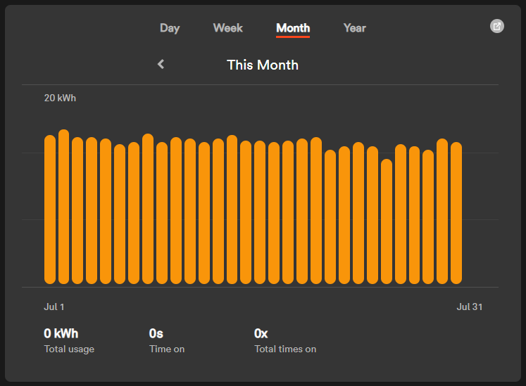The image size is (526, 386).
Task: Open the external link pop-out icon
Action: pos(497,26)
